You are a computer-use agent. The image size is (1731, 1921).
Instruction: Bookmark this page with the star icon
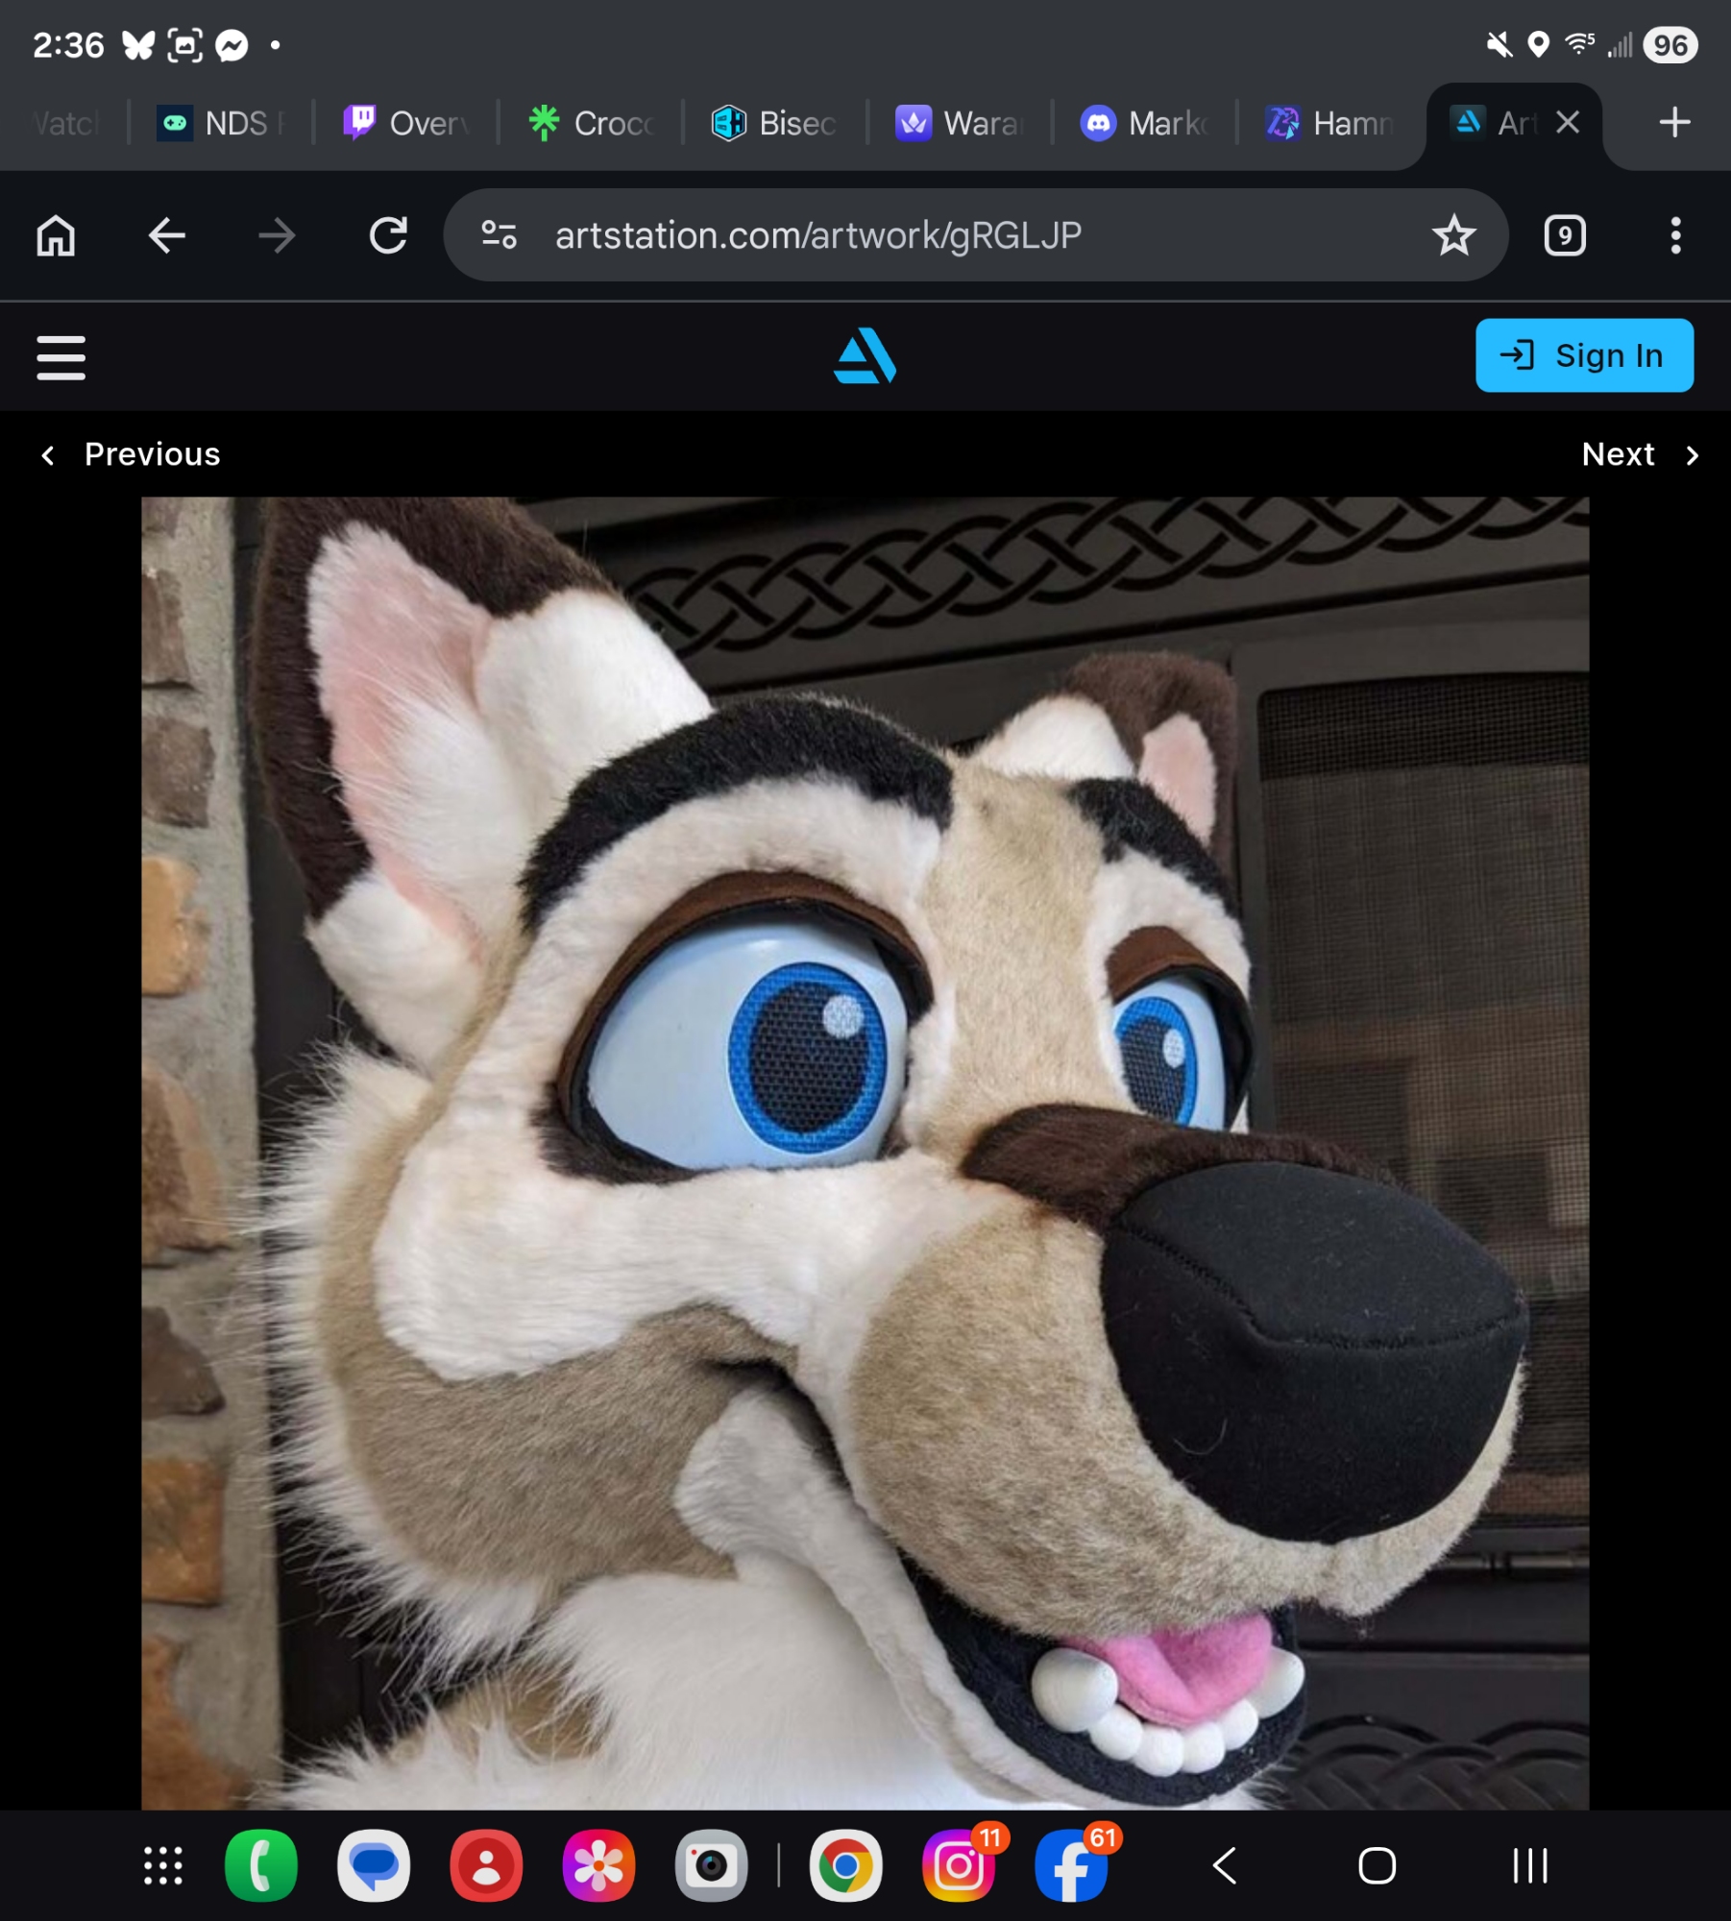[x=1453, y=235]
